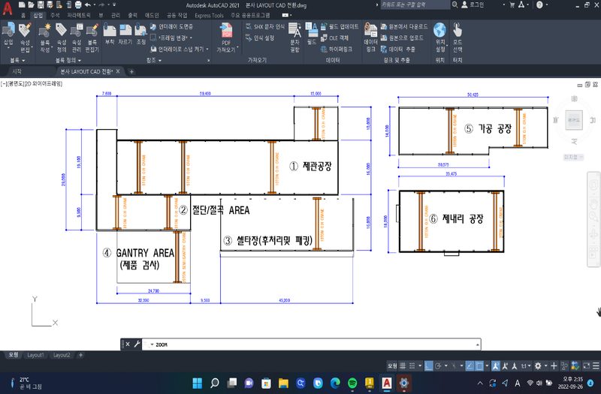Switch to the 주석 ribbon tab
Screen dimensions: 601x394
click(54, 14)
